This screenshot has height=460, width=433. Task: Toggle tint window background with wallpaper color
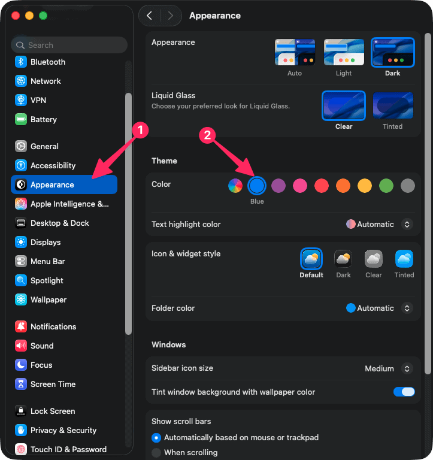tap(404, 392)
